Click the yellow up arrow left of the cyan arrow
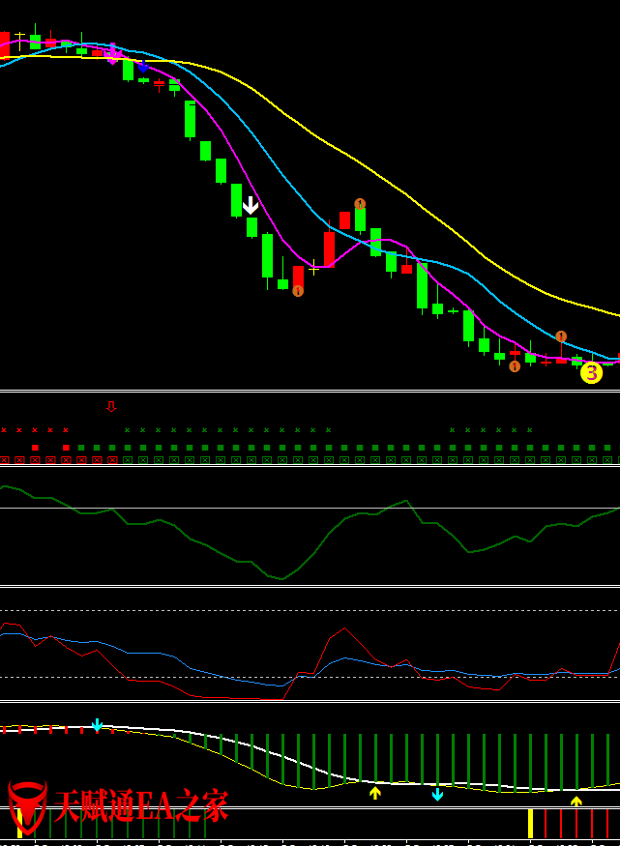 375,793
